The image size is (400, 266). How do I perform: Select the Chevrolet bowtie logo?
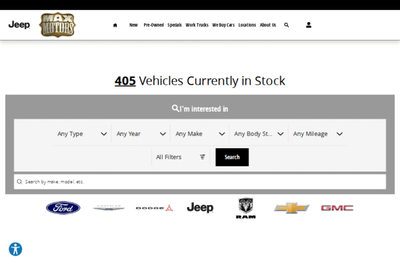(292, 208)
